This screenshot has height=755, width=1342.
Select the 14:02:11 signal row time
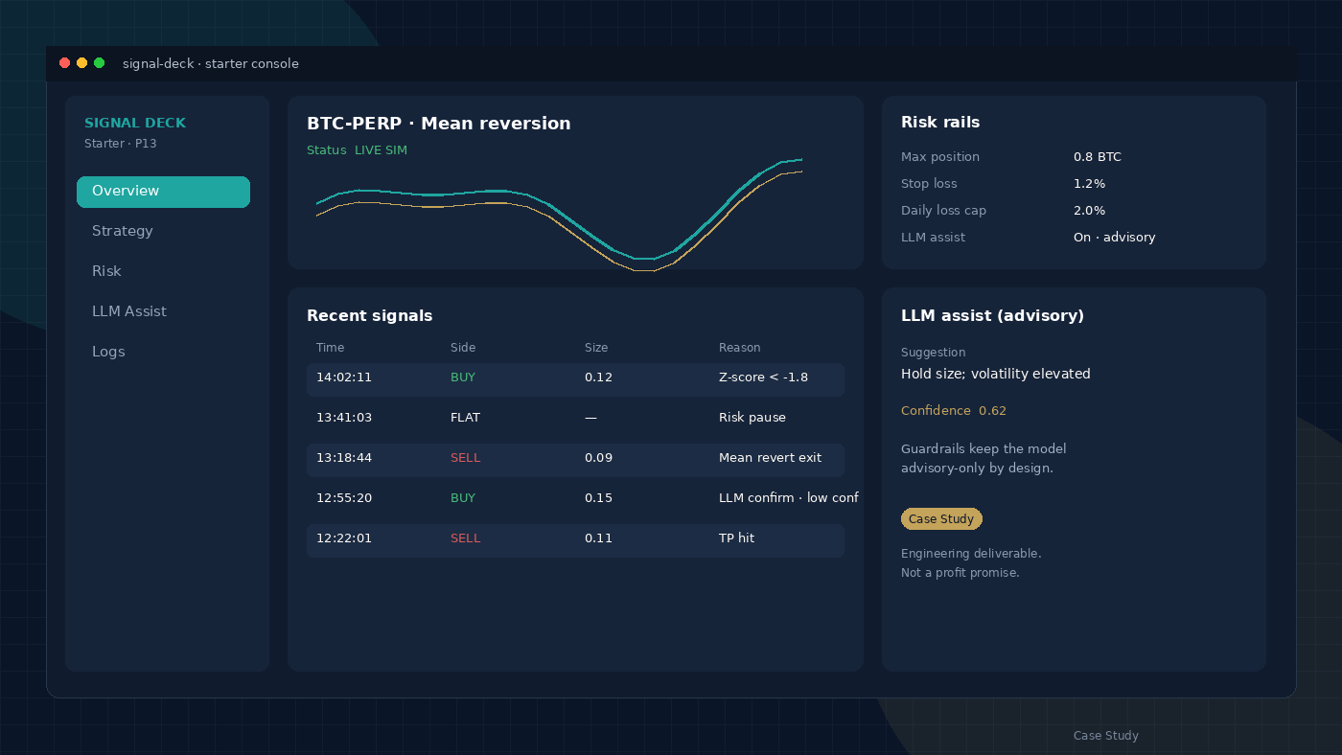coord(344,377)
